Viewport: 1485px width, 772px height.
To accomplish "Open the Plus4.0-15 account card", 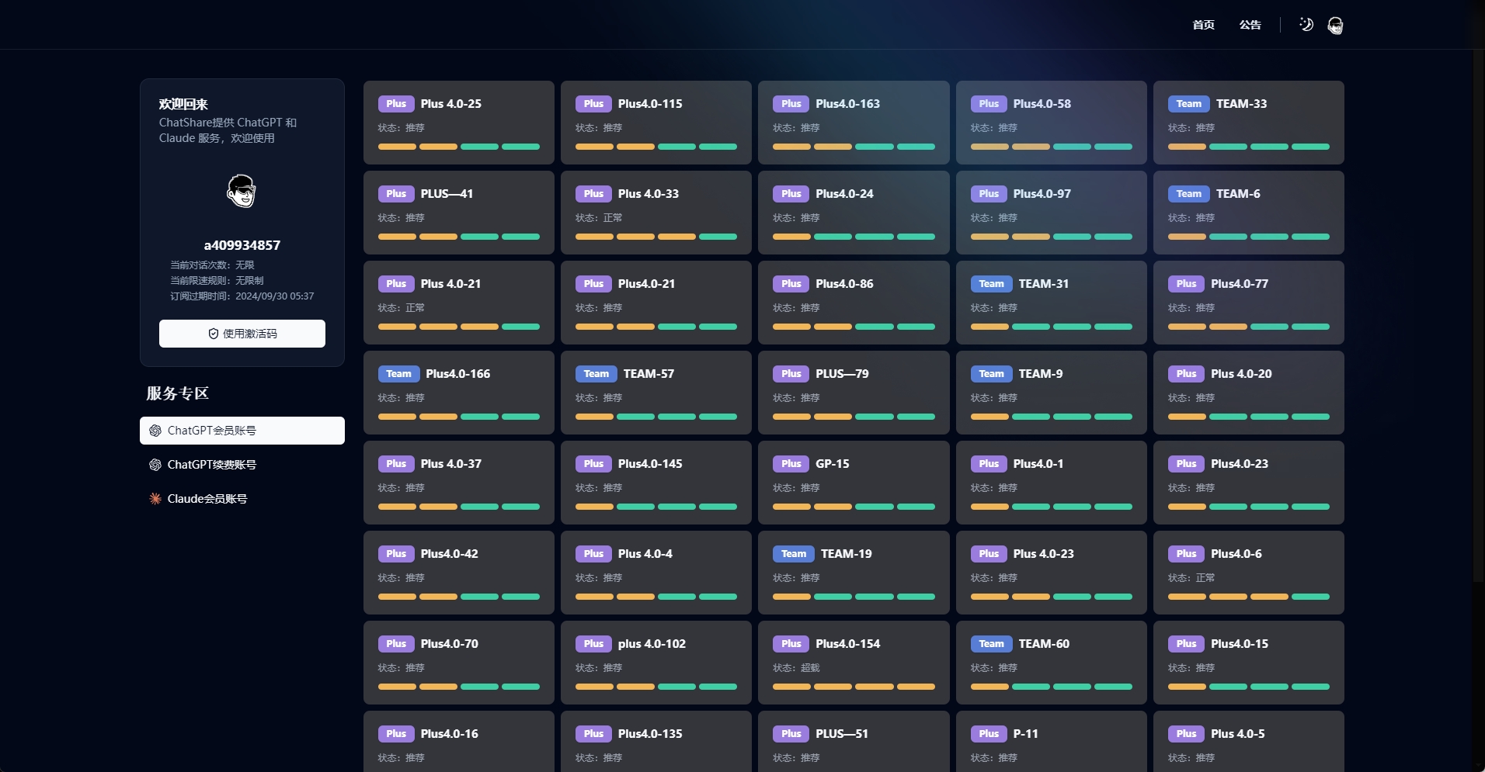I will click(1249, 663).
